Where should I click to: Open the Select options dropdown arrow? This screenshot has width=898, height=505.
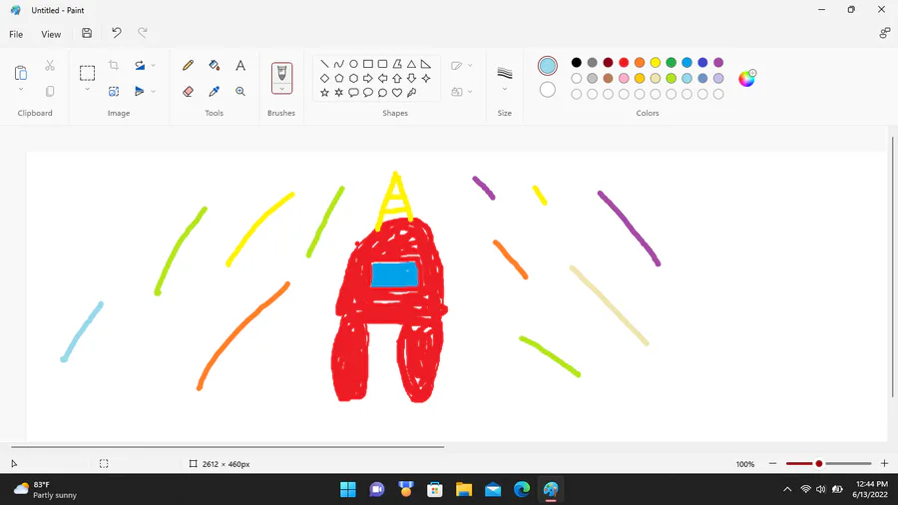tap(87, 89)
